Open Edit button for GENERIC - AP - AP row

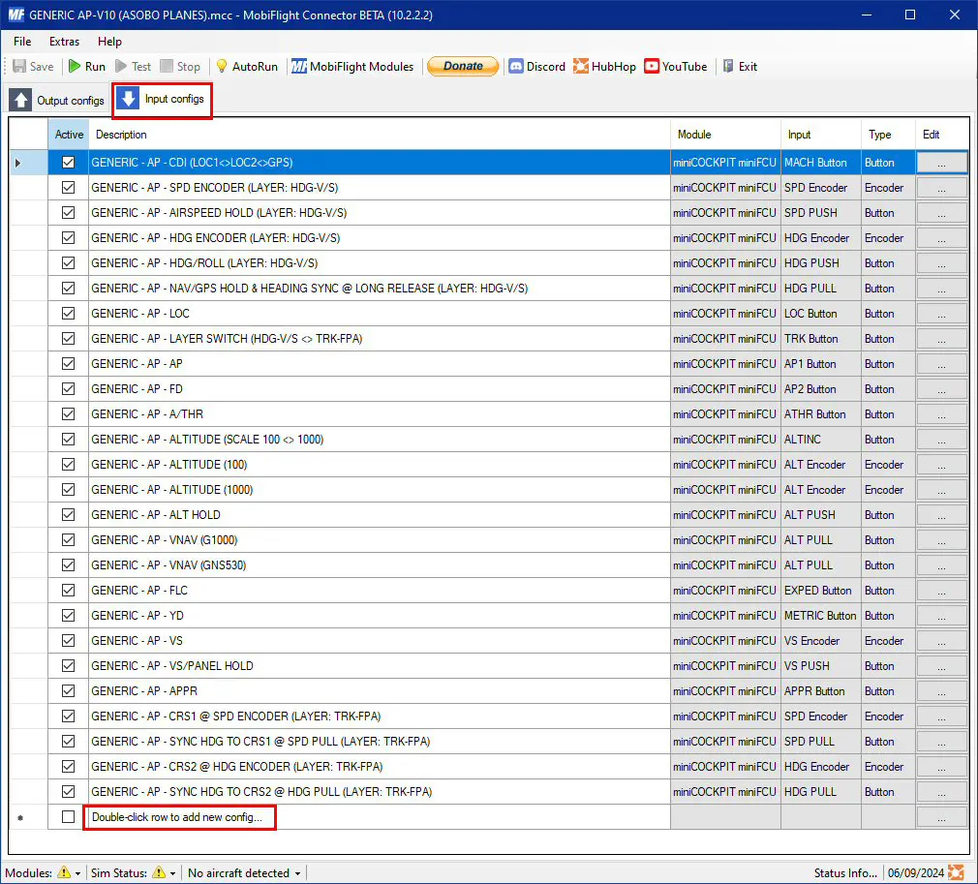(x=941, y=364)
